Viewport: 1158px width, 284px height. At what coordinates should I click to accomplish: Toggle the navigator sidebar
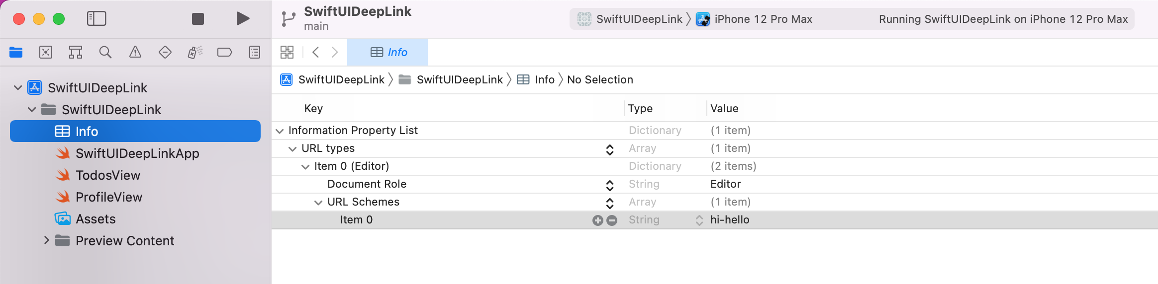(x=96, y=19)
